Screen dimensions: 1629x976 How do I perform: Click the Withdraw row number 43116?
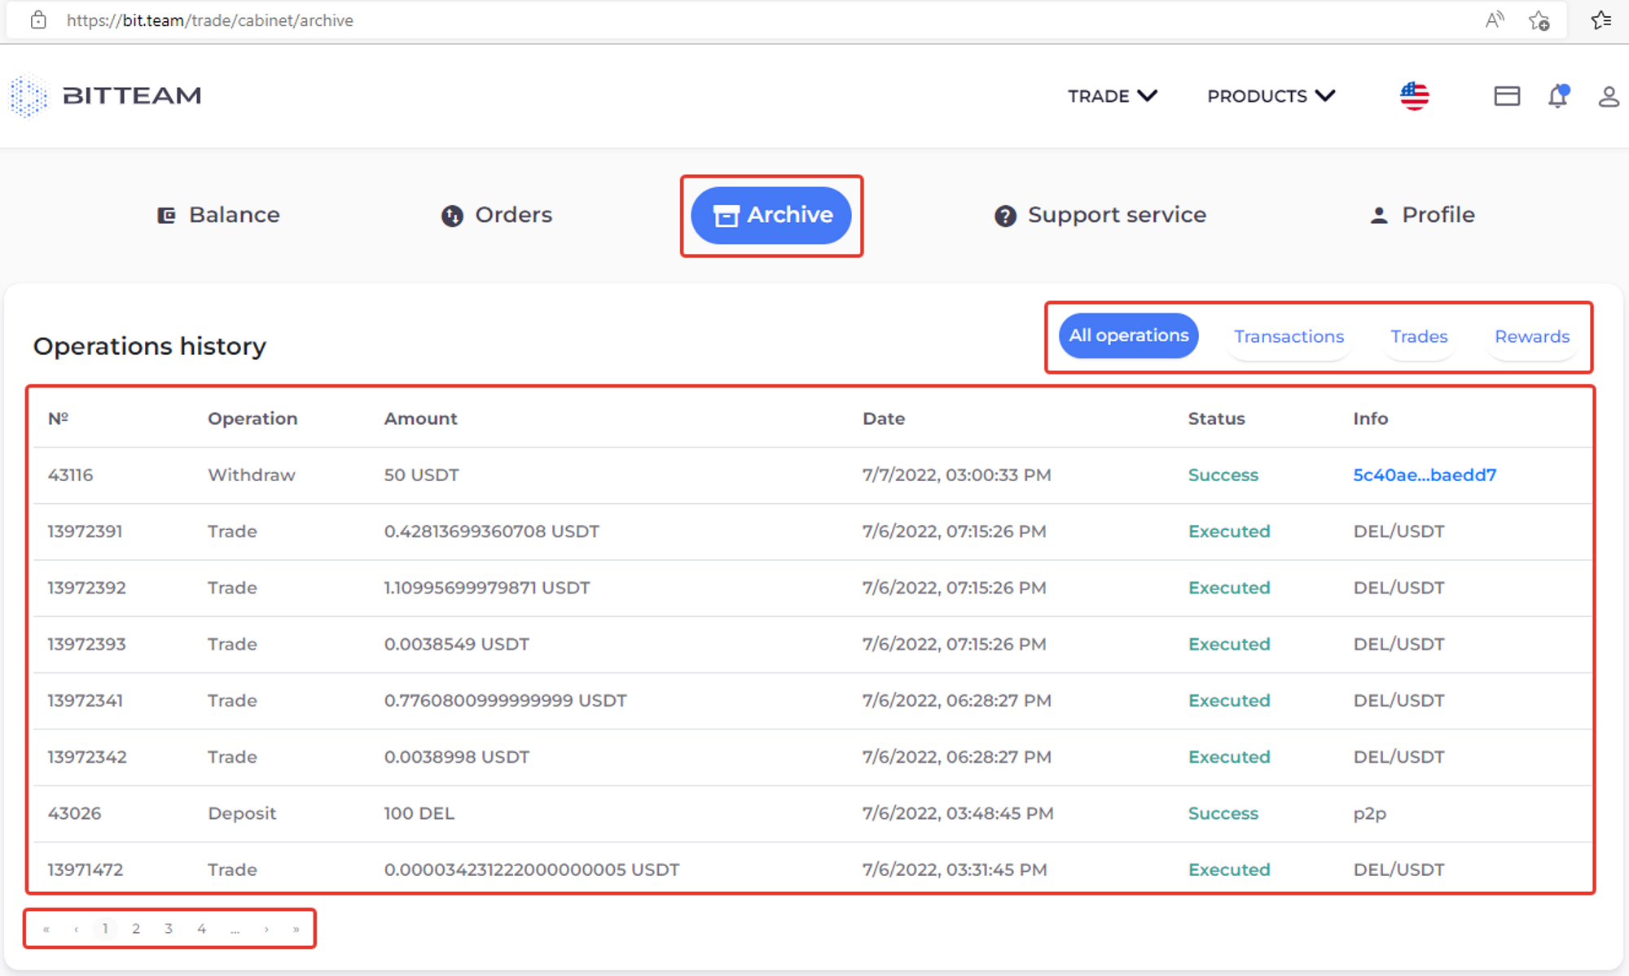pyautogui.click(x=70, y=475)
